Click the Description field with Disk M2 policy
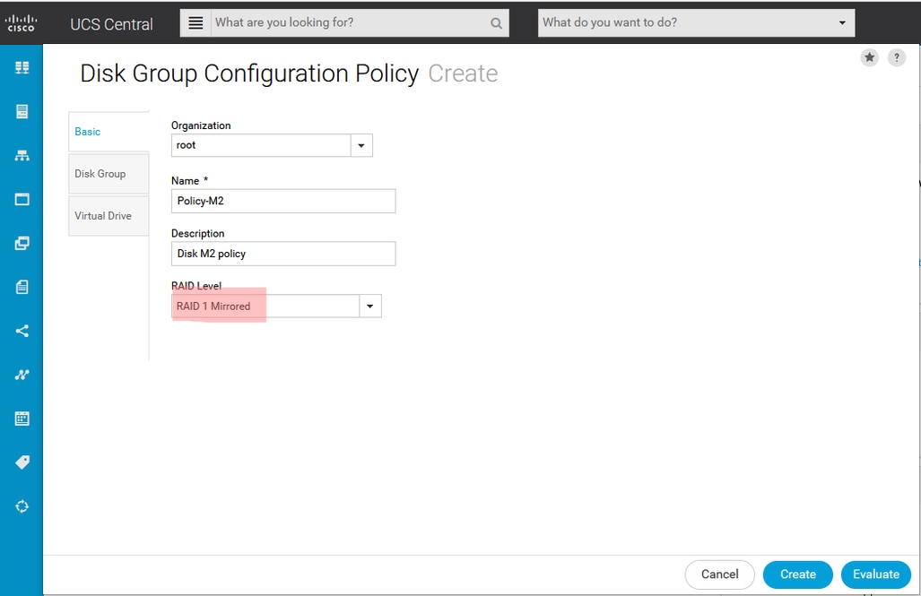This screenshot has width=921, height=596. coord(283,254)
